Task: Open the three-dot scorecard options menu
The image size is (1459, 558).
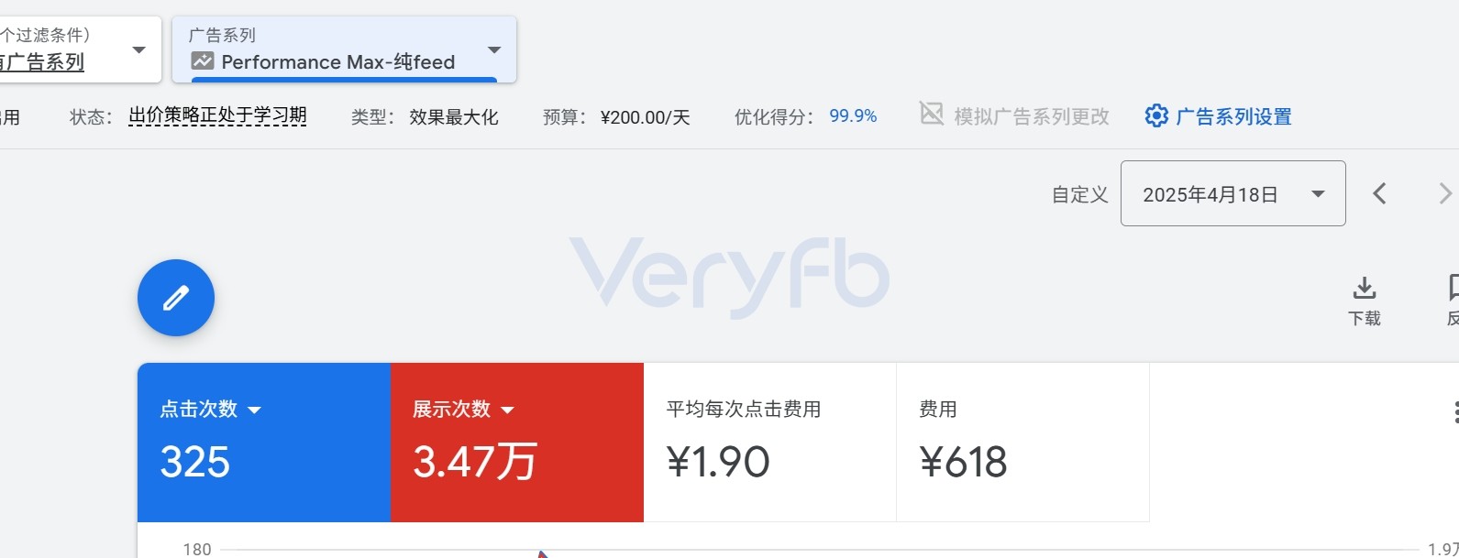Action: pos(1455,411)
